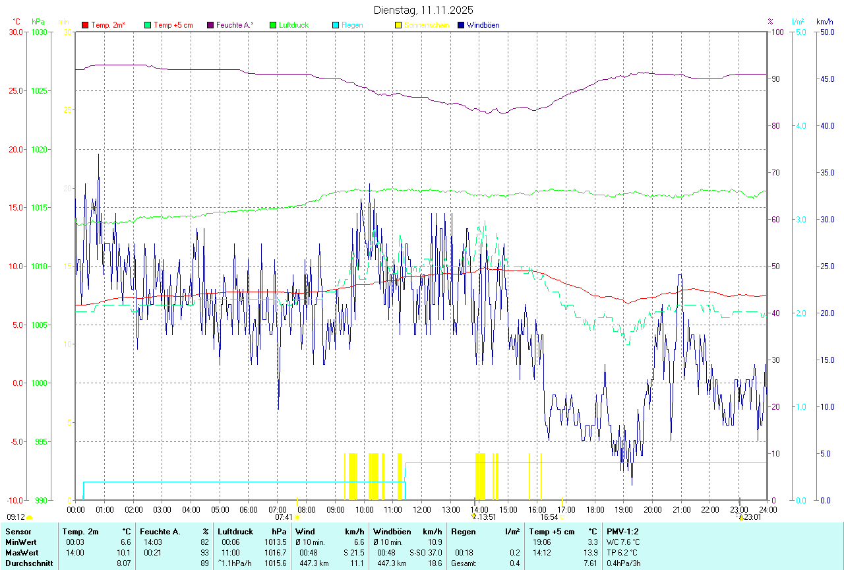Click the bright green Luftdruck legend square

click(x=273, y=25)
